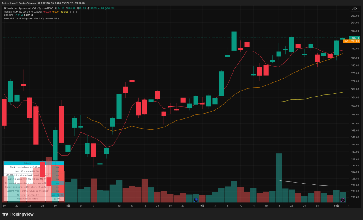Click the dividend marker icon on the time axis
363x220 pixels.
(196, 200)
